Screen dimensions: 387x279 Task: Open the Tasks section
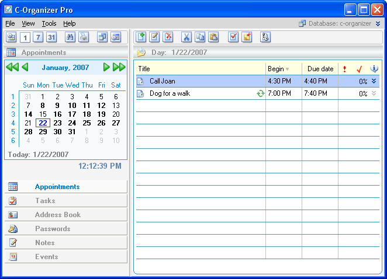[65, 201]
